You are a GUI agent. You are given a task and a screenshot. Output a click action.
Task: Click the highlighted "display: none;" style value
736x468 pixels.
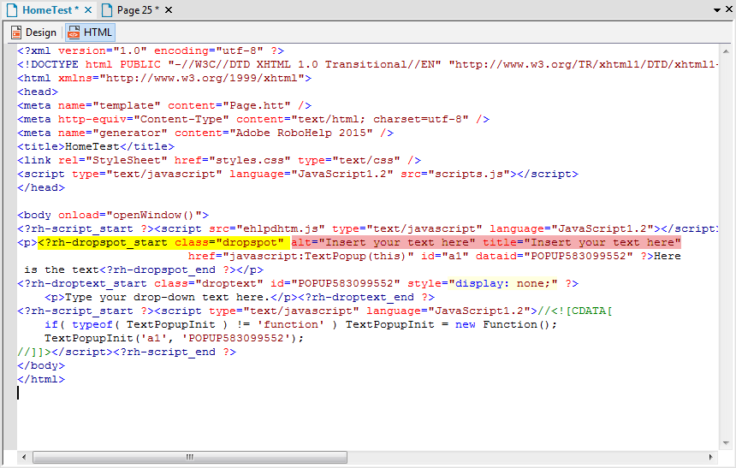tap(502, 283)
